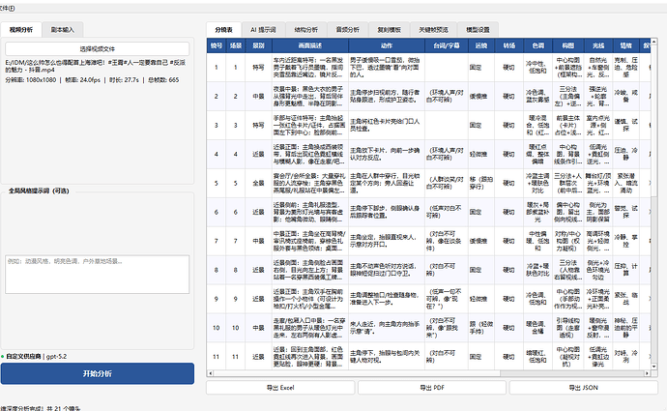Focus the 全局风格提示词 text box
The height and width of the screenshot is (411, 667).
click(x=98, y=275)
